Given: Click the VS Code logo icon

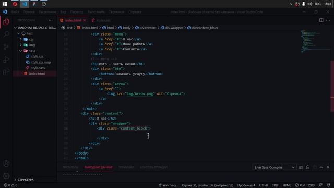Looking at the screenshot, I should 5,12.
